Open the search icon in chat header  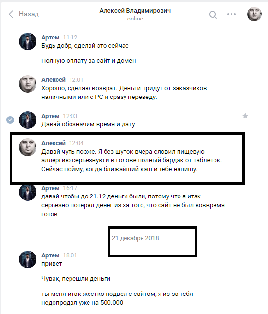pyautogui.click(x=213, y=15)
